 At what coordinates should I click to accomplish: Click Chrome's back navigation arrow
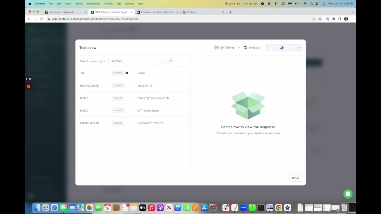[29, 19]
